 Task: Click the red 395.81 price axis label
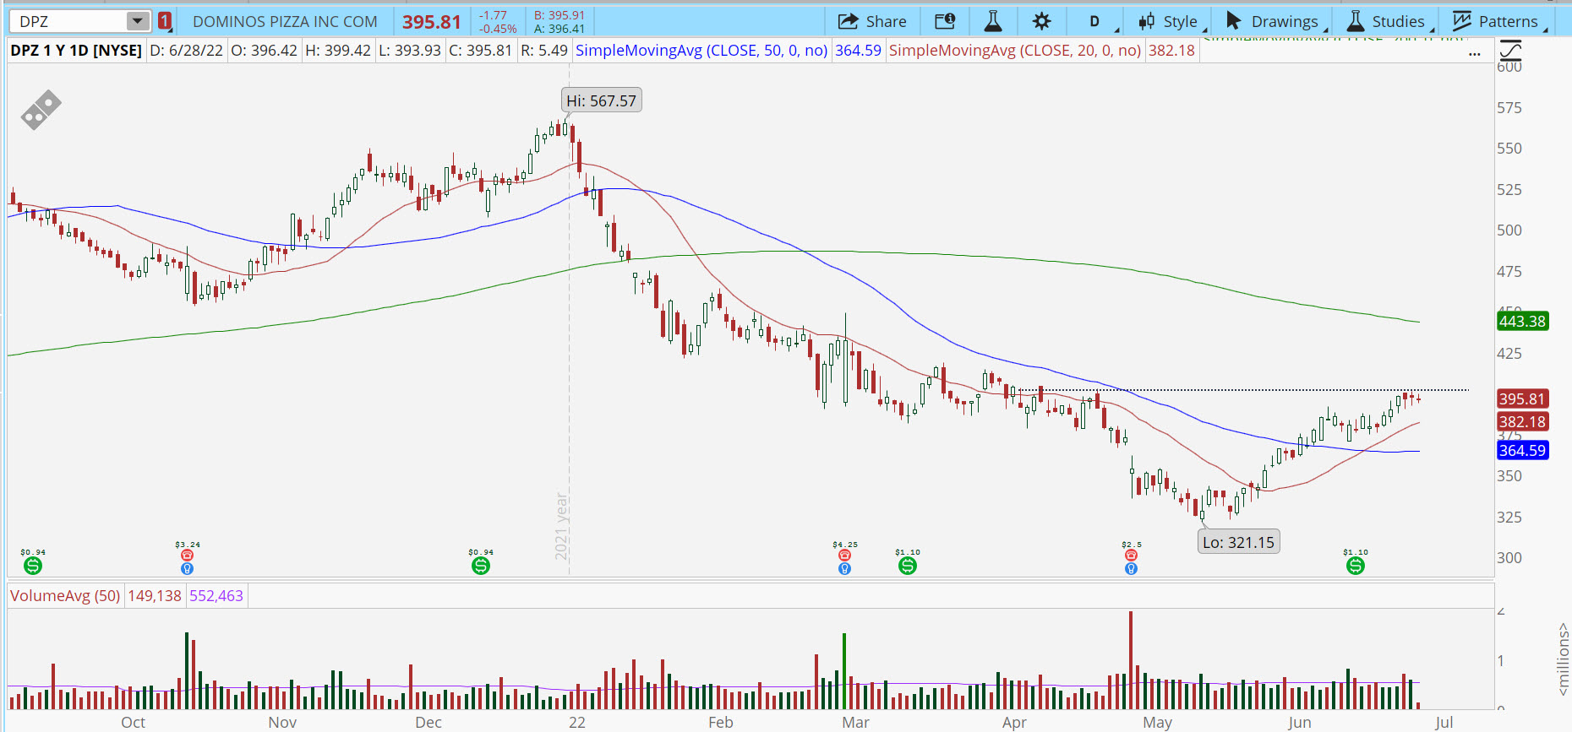tap(1523, 399)
